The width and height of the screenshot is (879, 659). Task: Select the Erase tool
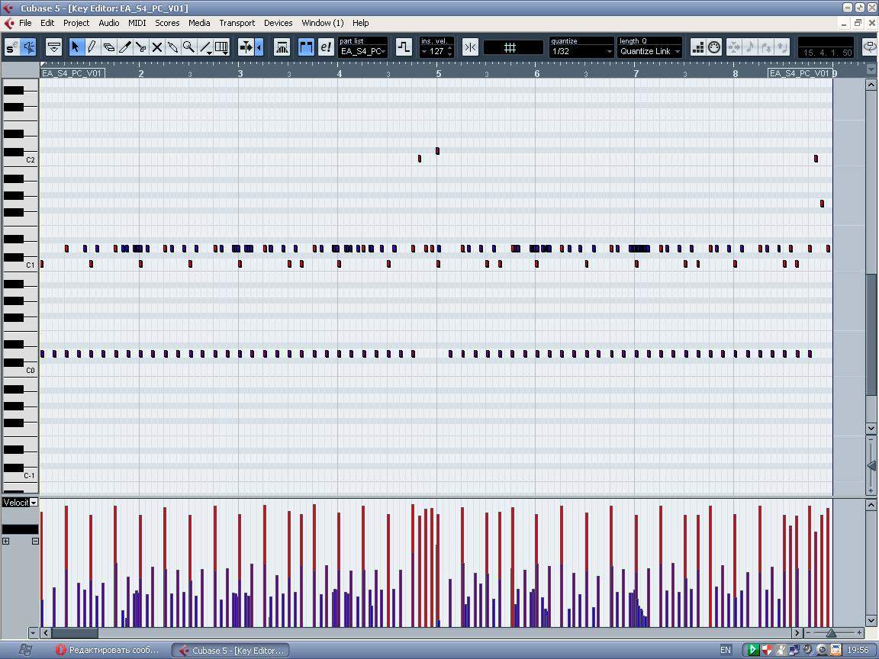pos(108,47)
